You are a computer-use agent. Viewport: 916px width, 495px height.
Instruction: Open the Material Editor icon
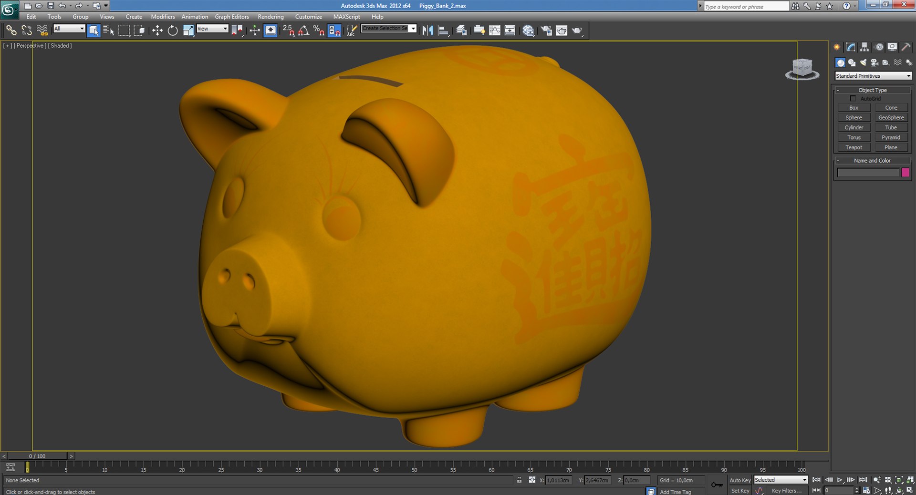pos(528,31)
